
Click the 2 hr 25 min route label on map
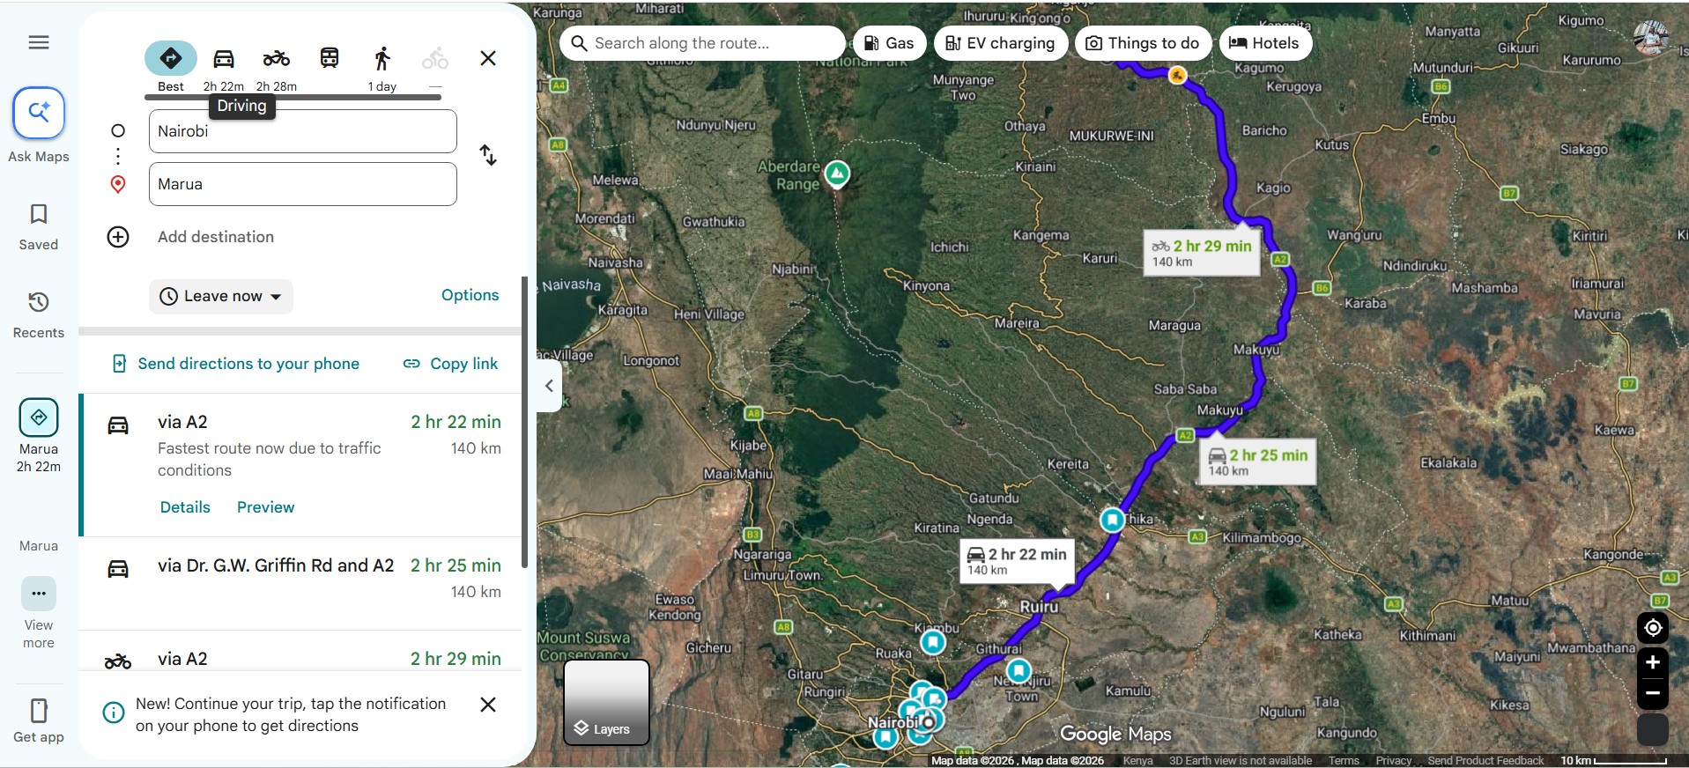pos(1257,462)
